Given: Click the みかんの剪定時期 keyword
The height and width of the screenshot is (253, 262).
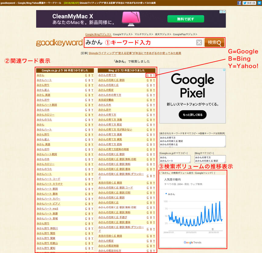Looking at the screenshot, I should pos(108,246).
